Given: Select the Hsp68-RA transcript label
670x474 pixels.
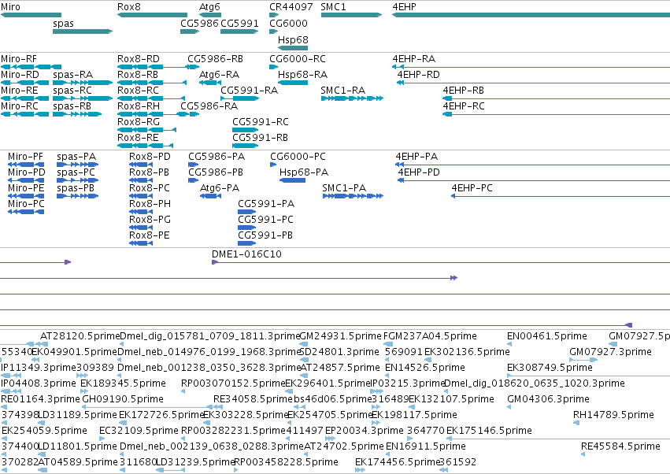Looking at the screenshot, I should [x=302, y=74].
